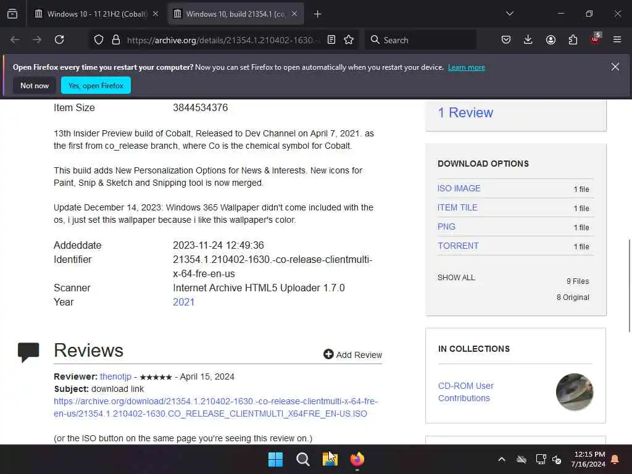
Task: Go back with the back arrow
Action: (x=15, y=40)
